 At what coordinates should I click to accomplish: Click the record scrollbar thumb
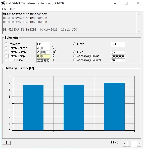[134, 144]
